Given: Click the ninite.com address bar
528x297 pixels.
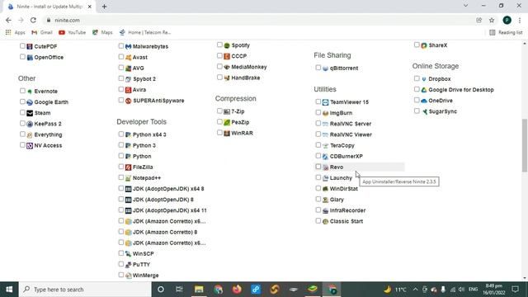Looking at the screenshot, I should pos(259,20).
